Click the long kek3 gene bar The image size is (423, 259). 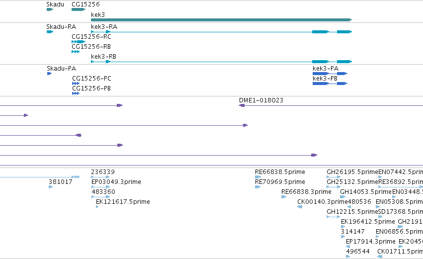click(x=222, y=20)
